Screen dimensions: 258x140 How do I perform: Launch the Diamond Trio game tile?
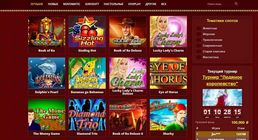point(87,115)
